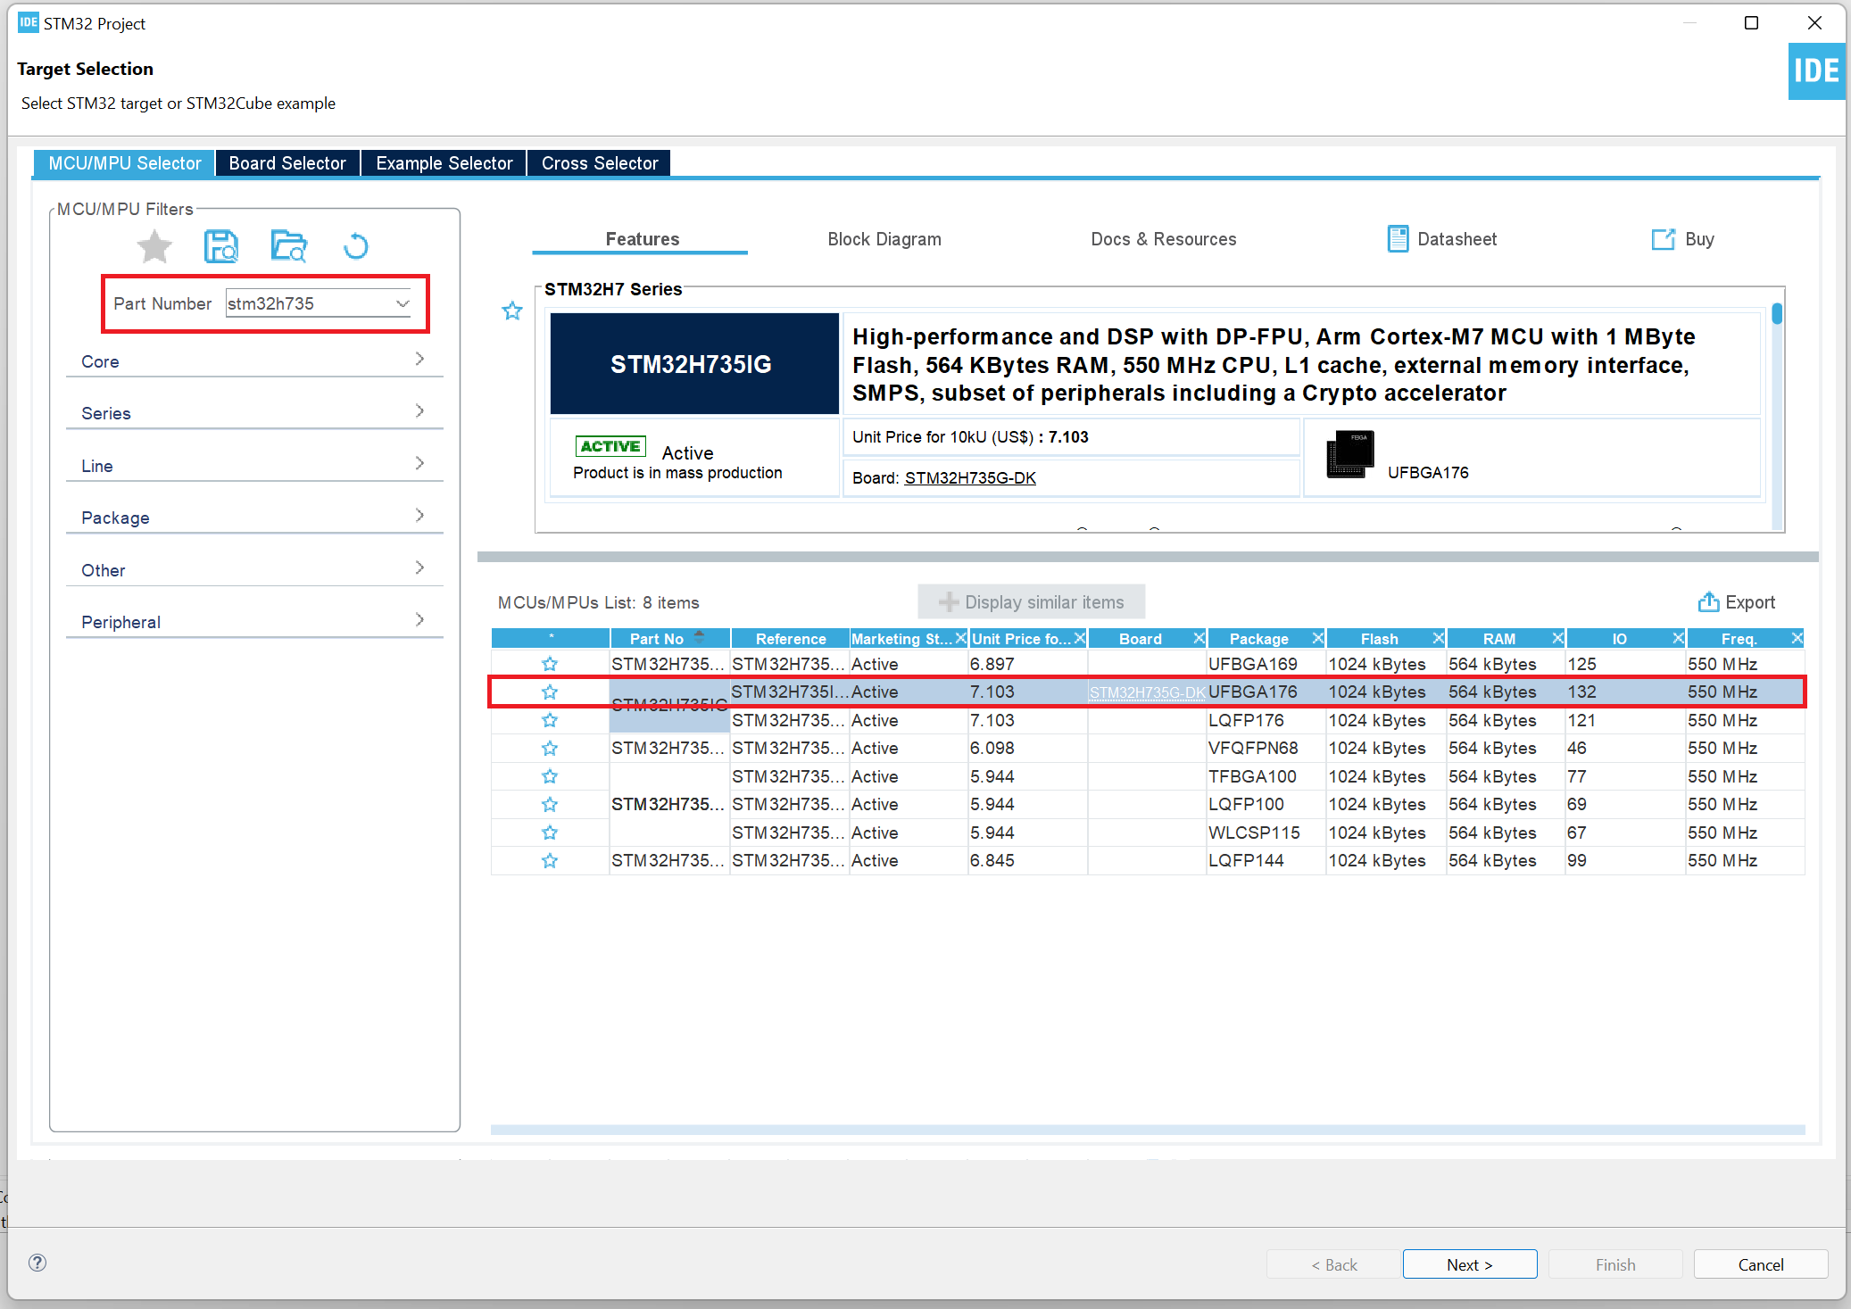Viewport: 1851px width, 1309px height.
Task: Toggle favorite star for LQFP144 row
Action: point(550,861)
